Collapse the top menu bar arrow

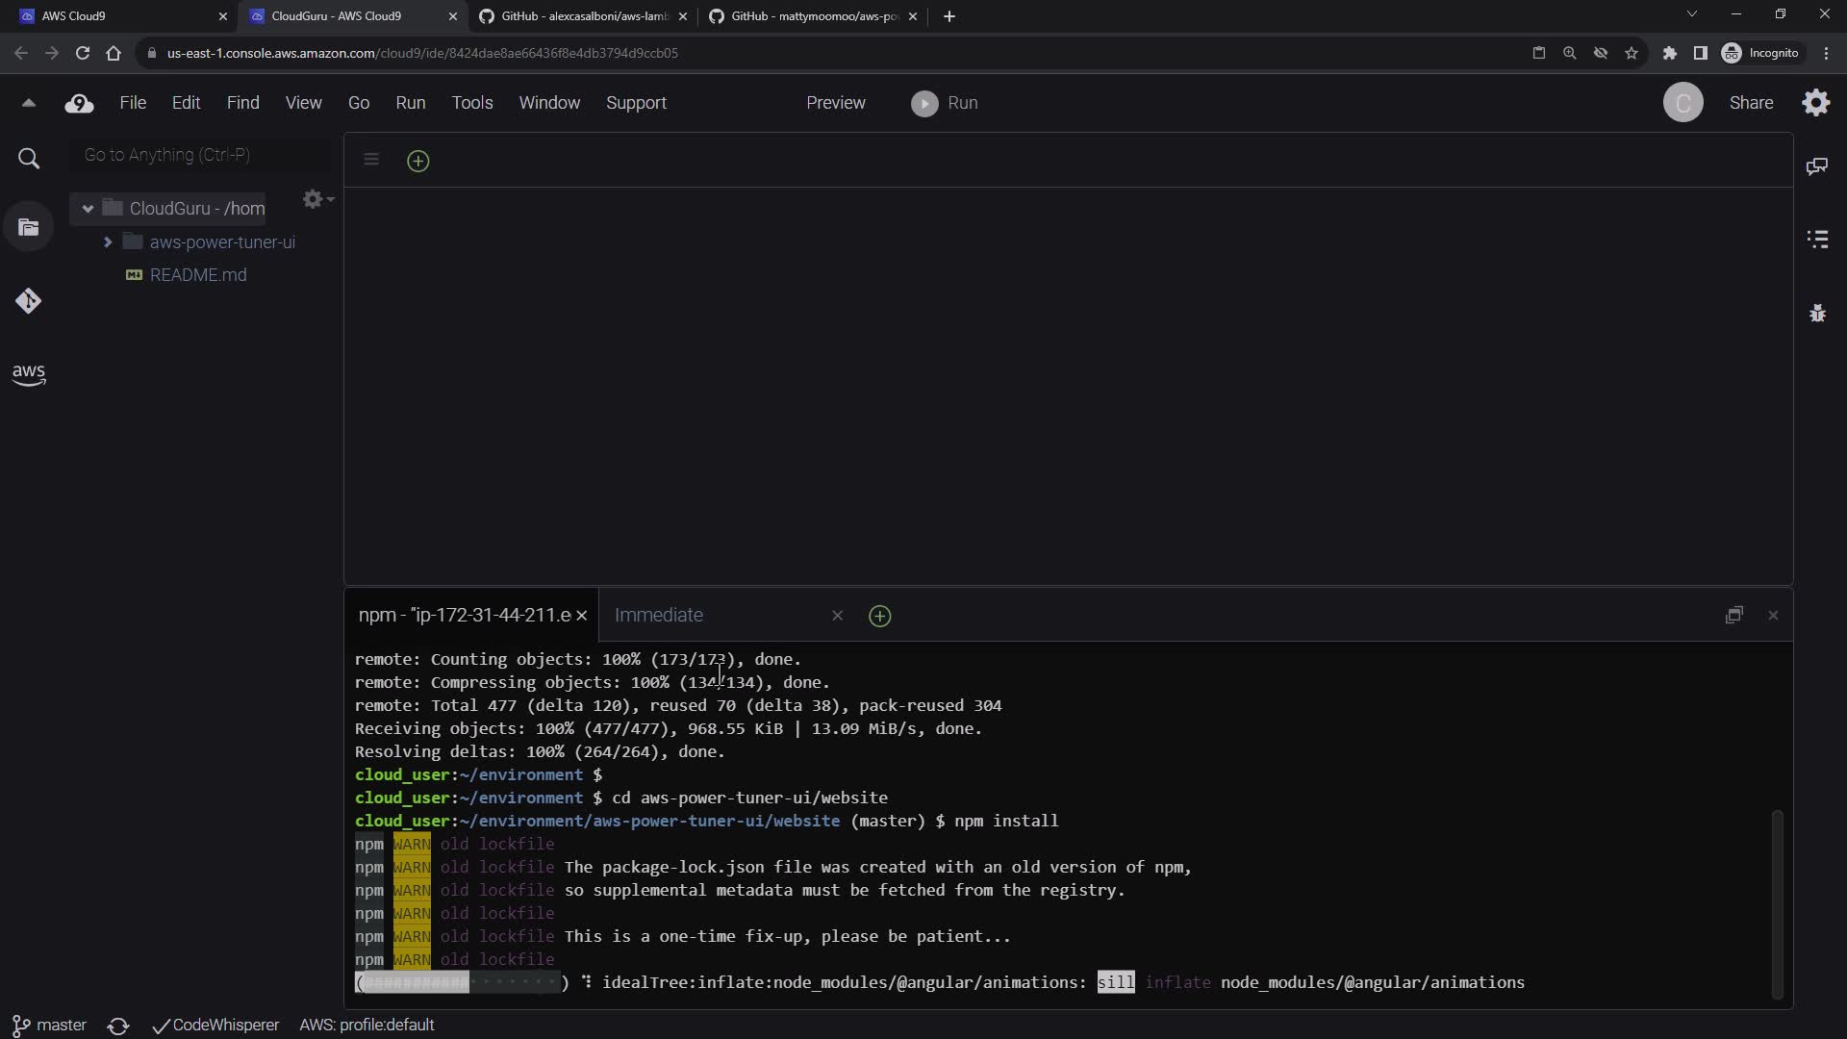tap(28, 103)
